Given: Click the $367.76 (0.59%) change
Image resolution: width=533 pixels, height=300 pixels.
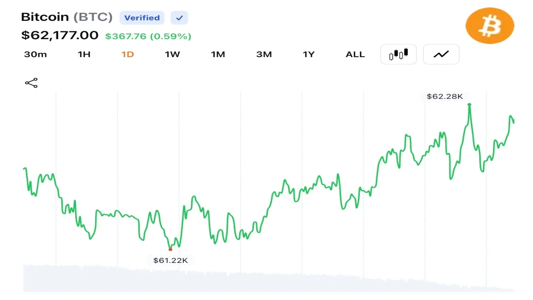Looking at the screenshot, I should pos(148,36).
